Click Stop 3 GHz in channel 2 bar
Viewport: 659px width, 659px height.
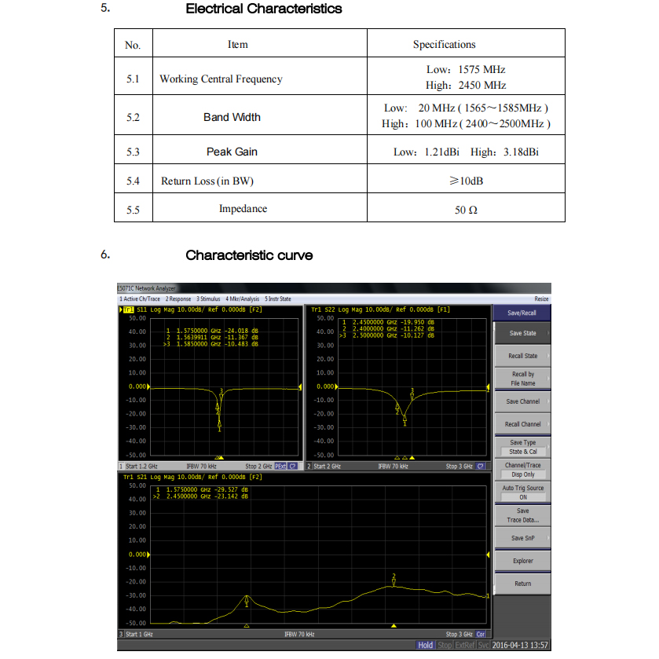pyautogui.click(x=459, y=466)
